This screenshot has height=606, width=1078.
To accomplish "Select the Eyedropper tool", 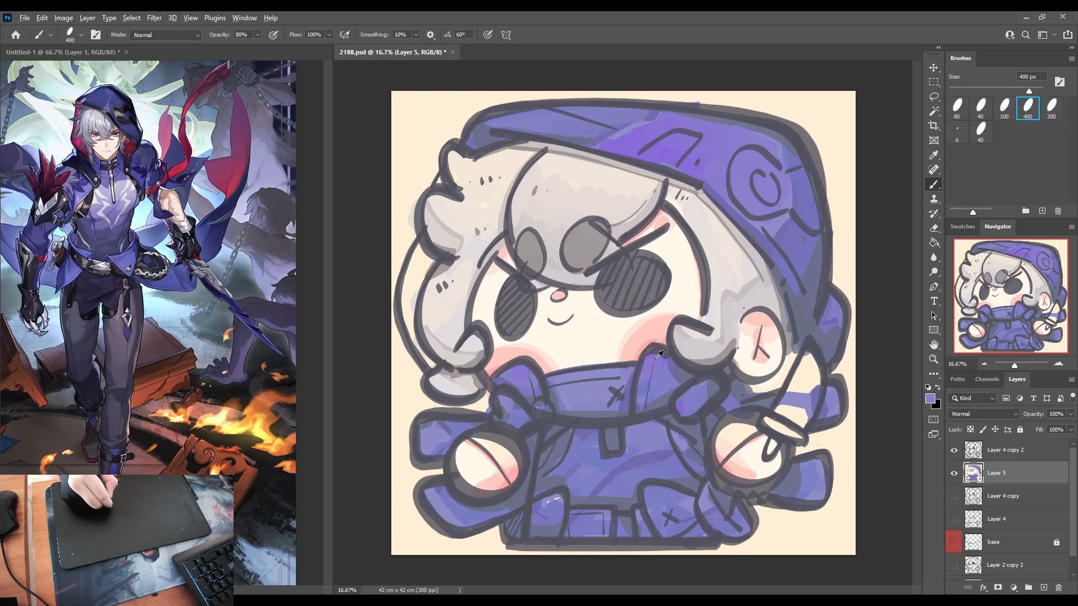I will click(x=934, y=155).
